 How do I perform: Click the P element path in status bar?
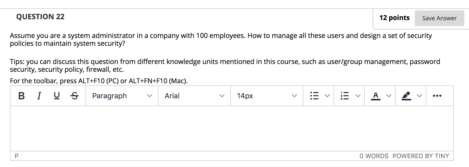click(17, 156)
